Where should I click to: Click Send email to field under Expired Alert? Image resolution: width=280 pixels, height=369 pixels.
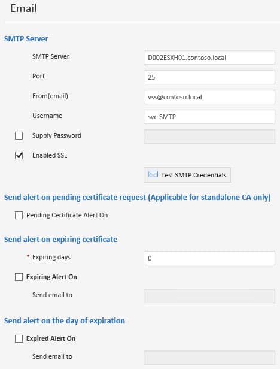tap(209, 358)
